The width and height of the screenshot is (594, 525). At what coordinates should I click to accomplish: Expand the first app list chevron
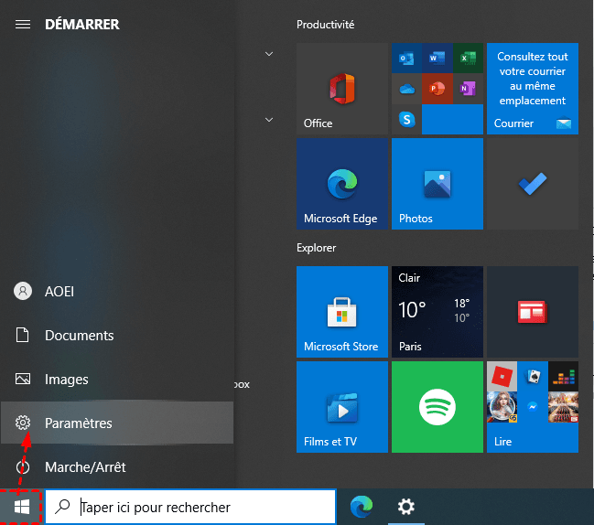tap(269, 54)
